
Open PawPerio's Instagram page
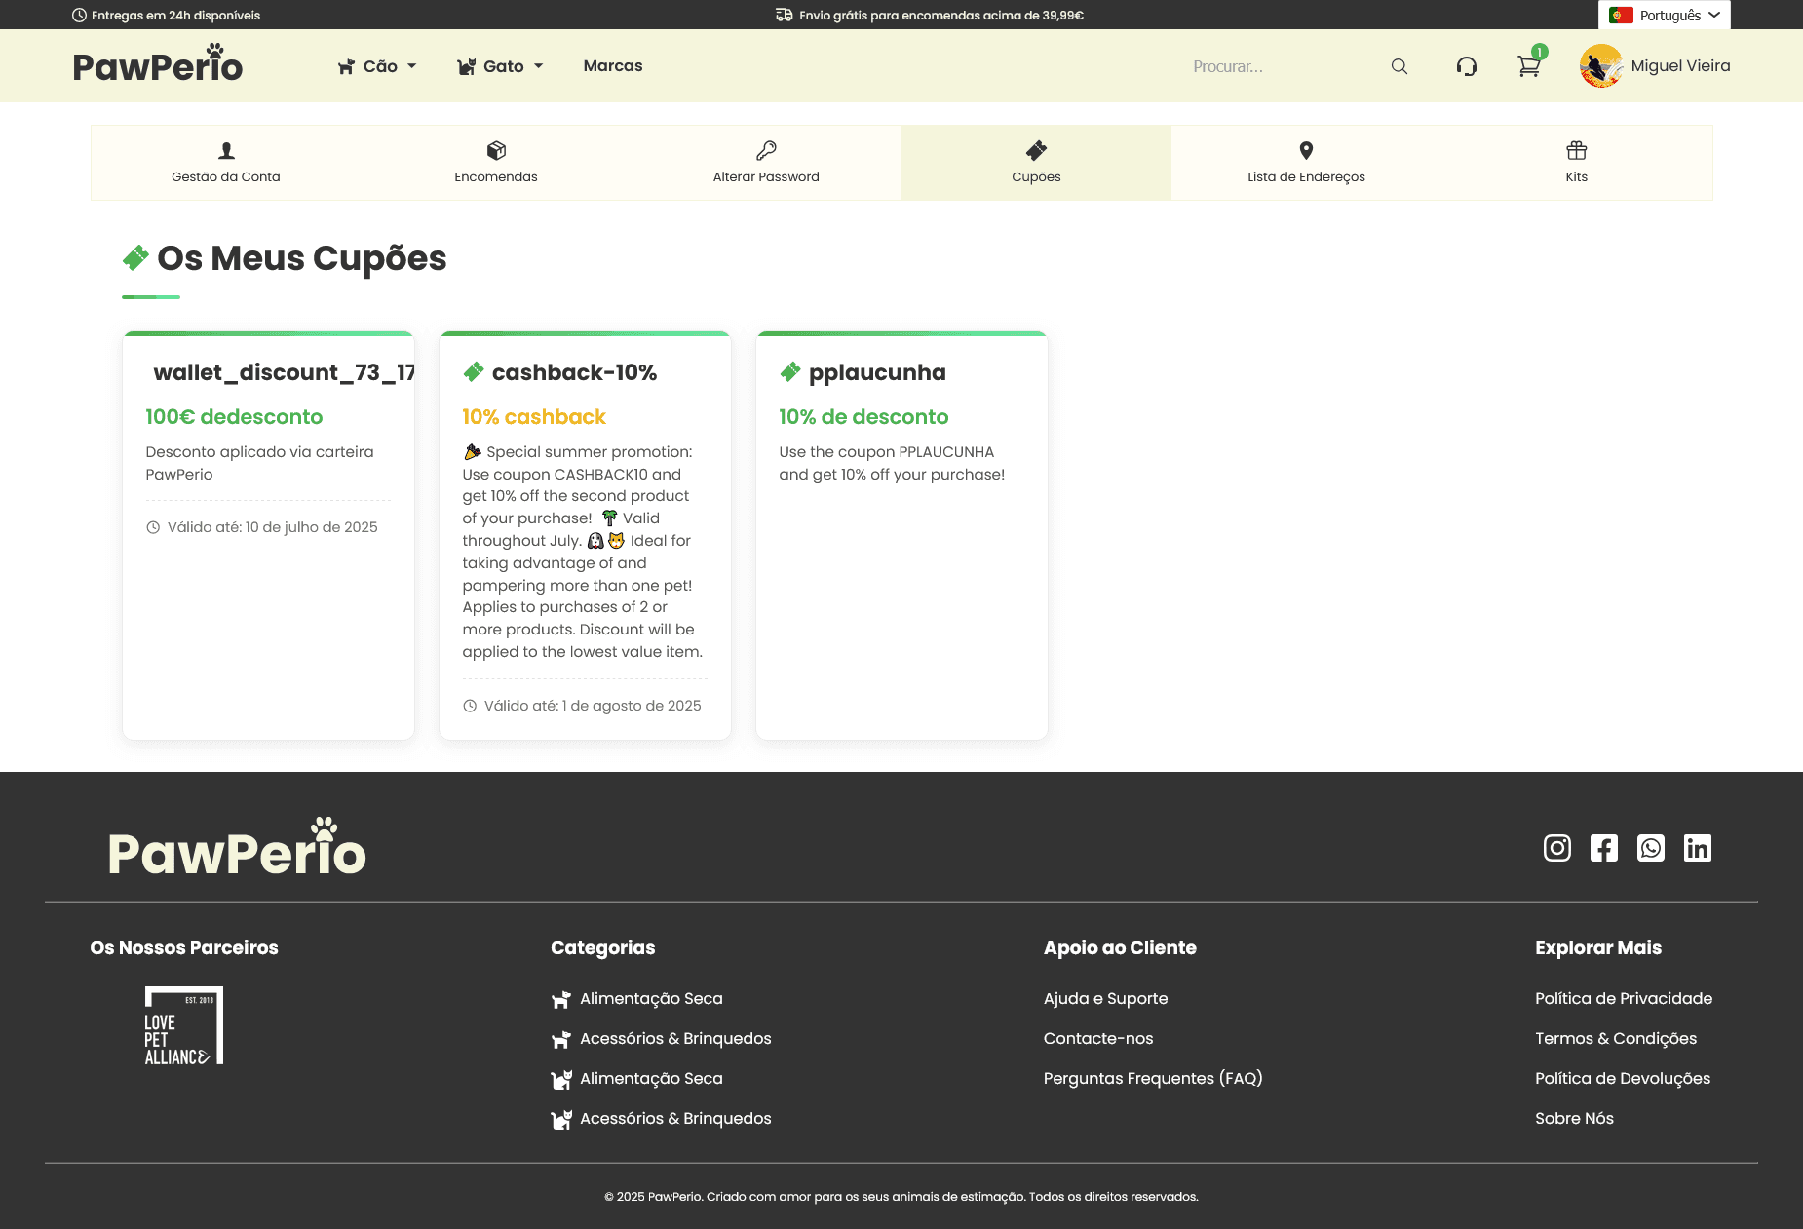[1556, 848]
